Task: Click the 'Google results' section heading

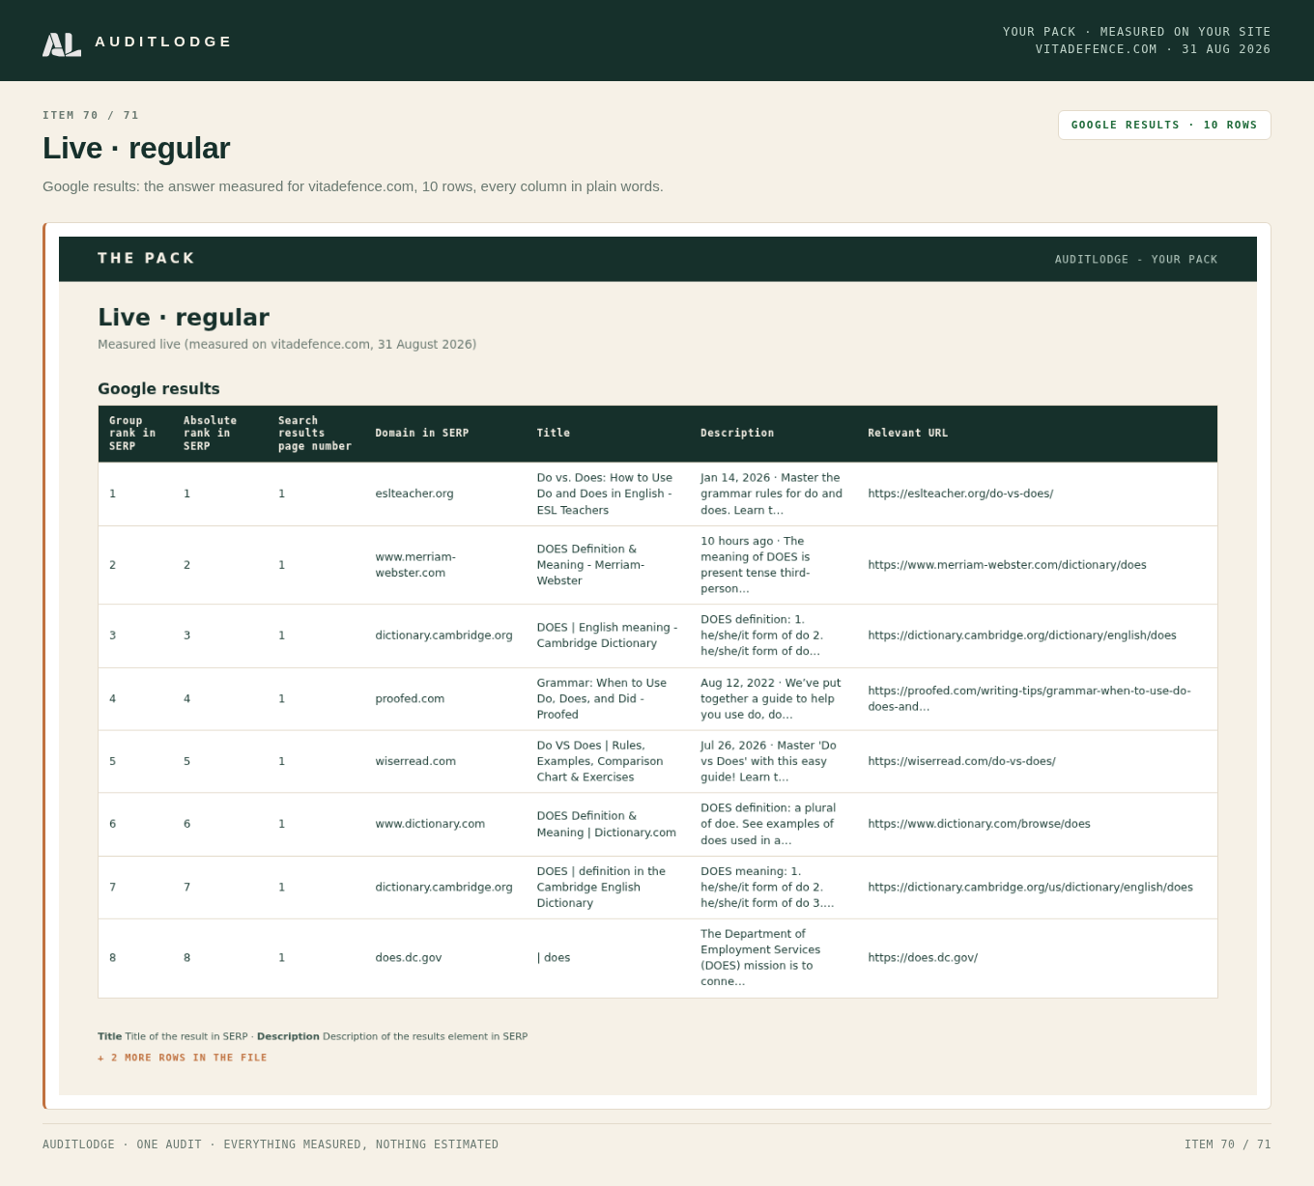Action: pyautogui.click(x=158, y=388)
